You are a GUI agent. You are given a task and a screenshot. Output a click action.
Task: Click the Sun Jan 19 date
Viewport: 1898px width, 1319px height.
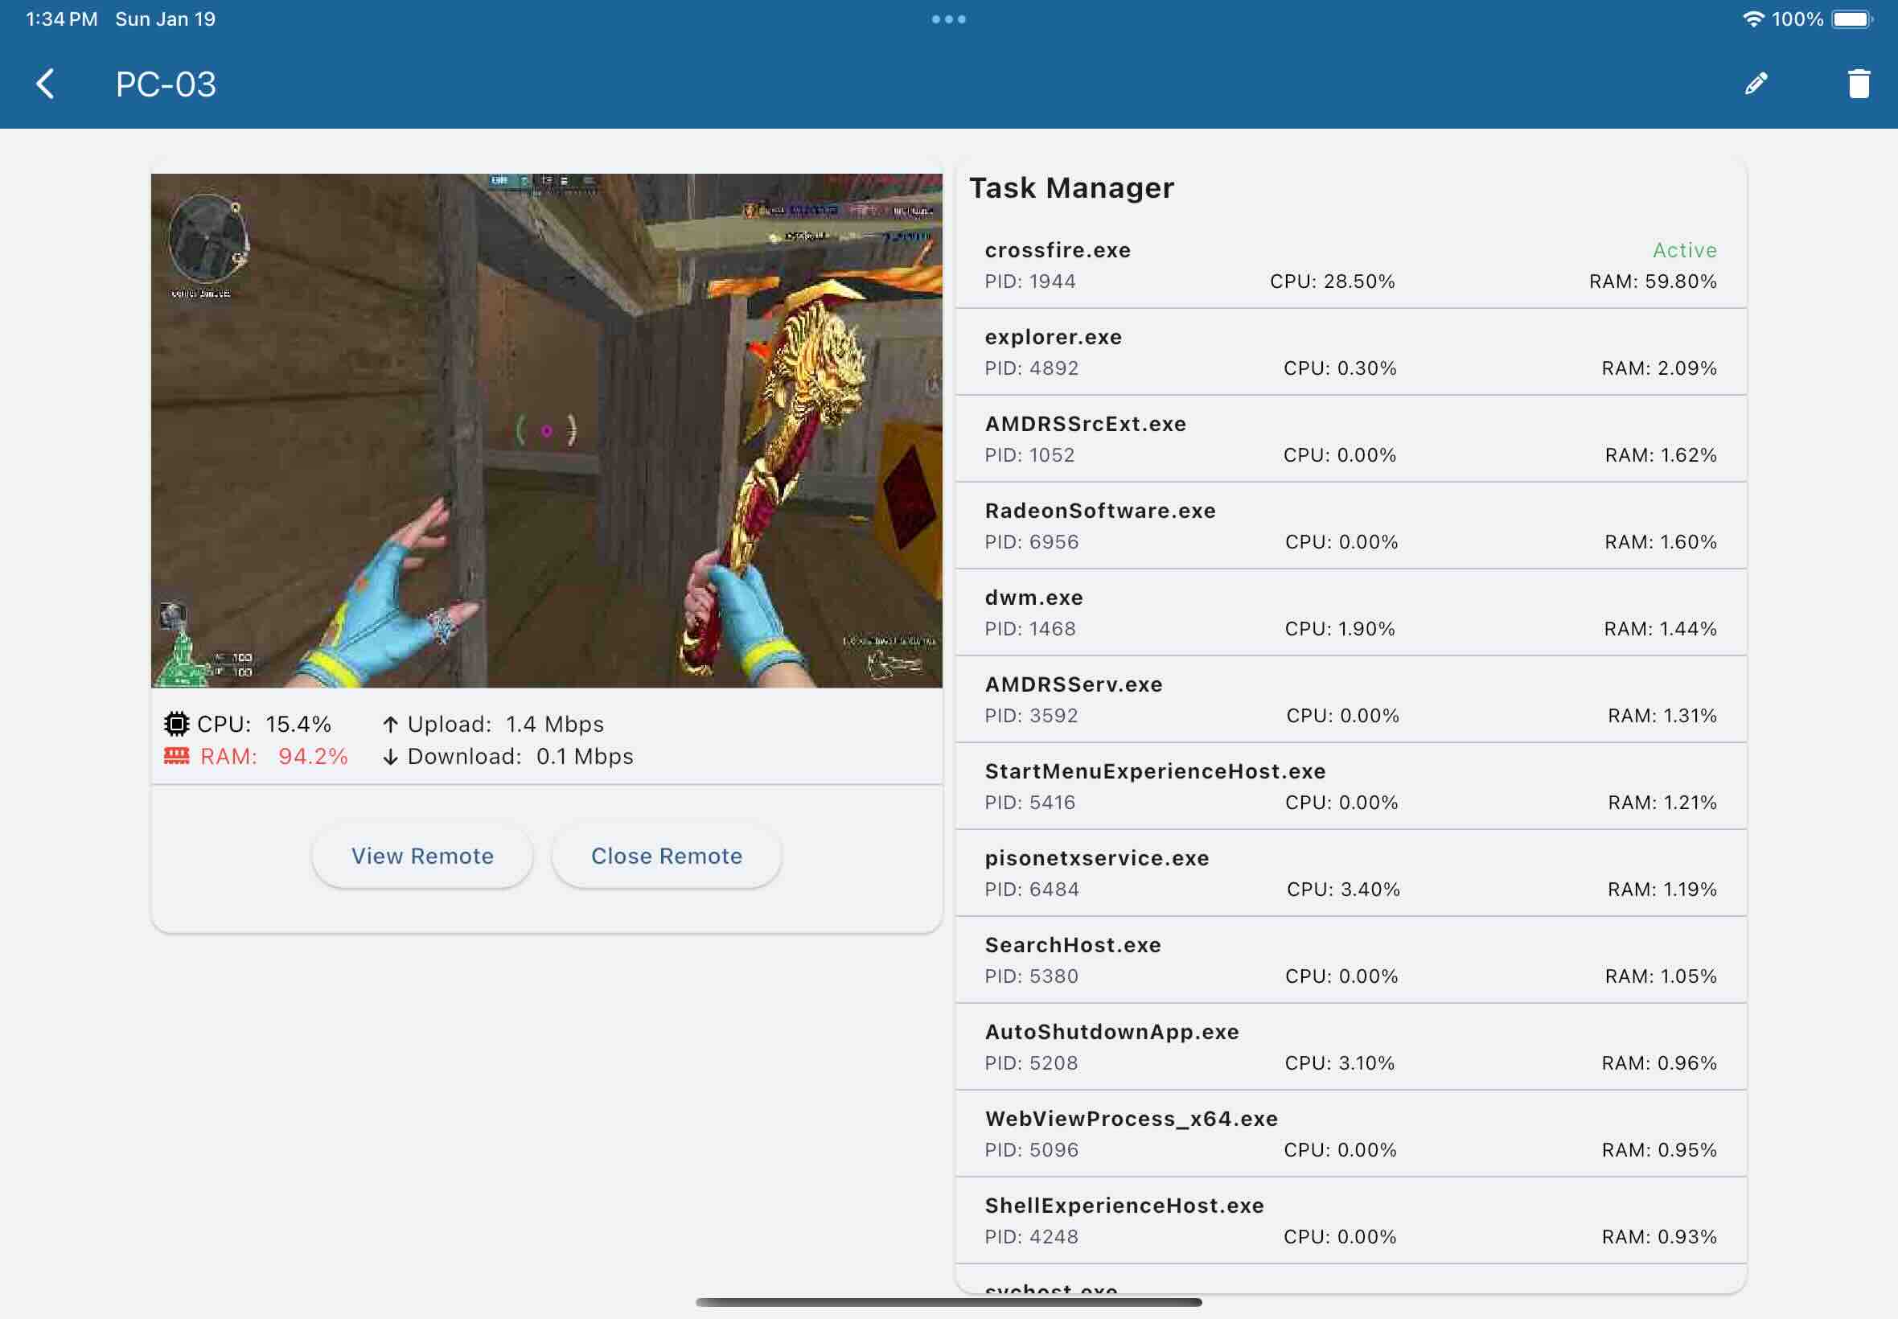[x=164, y=19]
